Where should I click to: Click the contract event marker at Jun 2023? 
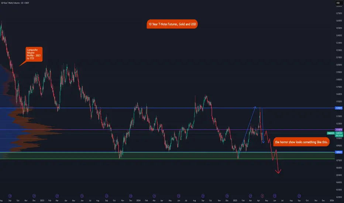(82, 196)
